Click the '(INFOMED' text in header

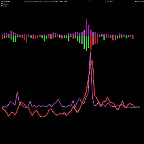(109, 2)
